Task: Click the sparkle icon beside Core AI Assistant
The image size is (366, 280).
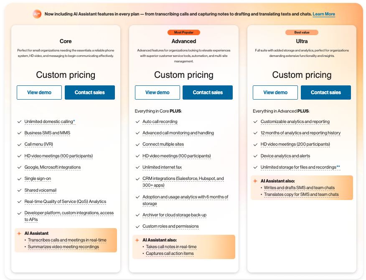Action: tap(19, 234)
